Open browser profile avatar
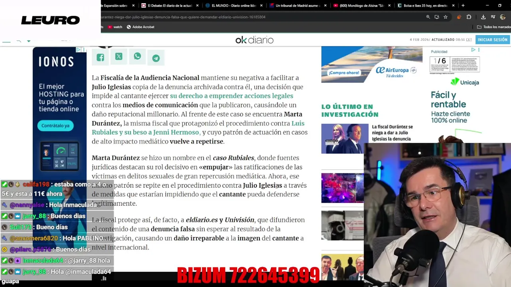The height and width of the screenshot is (287, 511). point(503,17)
